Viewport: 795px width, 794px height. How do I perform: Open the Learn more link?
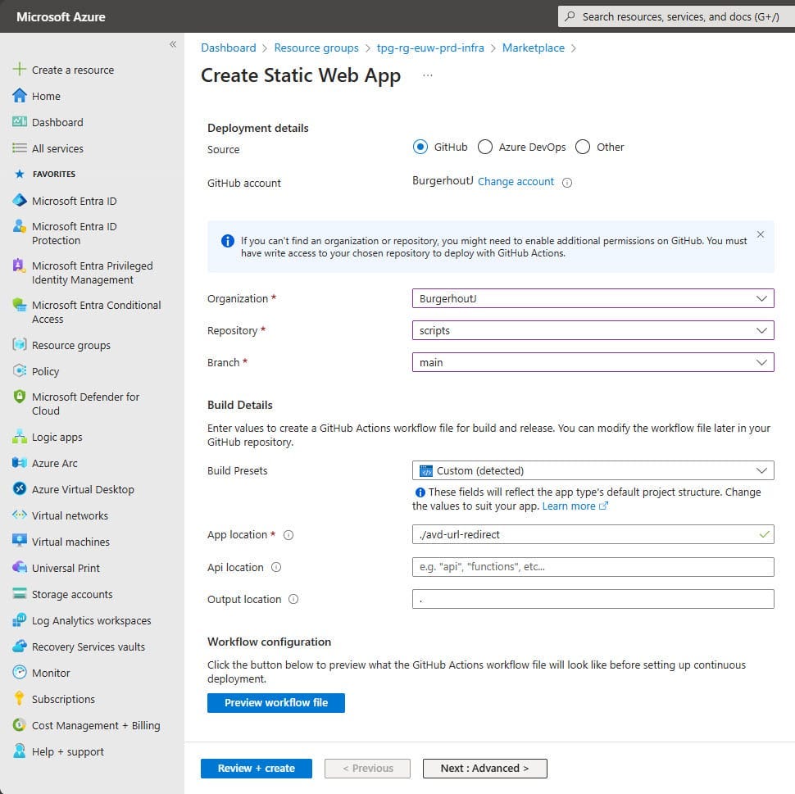(575, 506)
